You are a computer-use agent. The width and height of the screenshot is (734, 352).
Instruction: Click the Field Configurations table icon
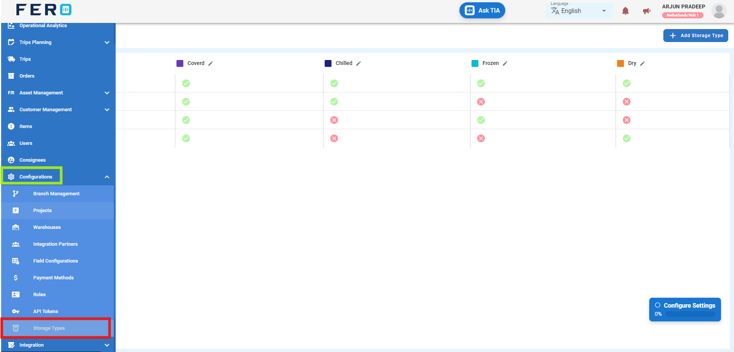(16, 261)
